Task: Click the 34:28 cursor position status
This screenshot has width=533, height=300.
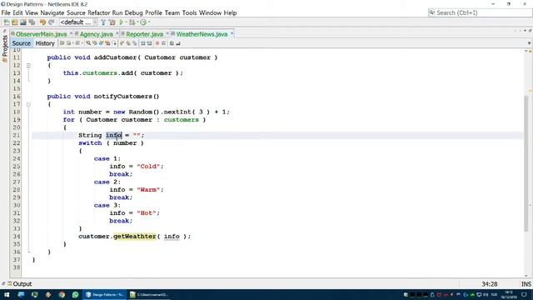Action: [x=490, y=283]
